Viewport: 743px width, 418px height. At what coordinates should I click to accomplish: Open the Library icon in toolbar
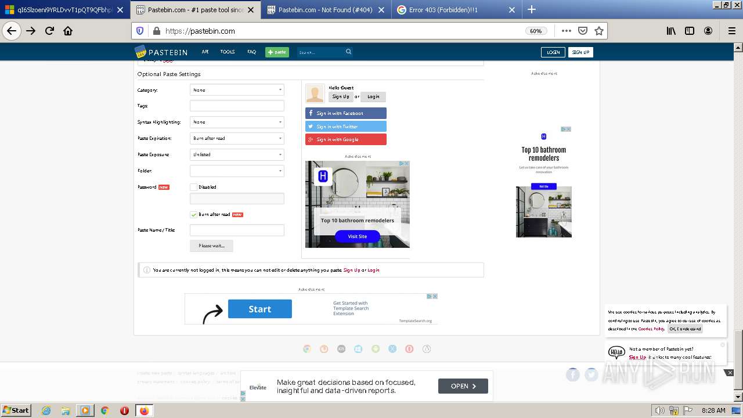click(x=671, y=31)
